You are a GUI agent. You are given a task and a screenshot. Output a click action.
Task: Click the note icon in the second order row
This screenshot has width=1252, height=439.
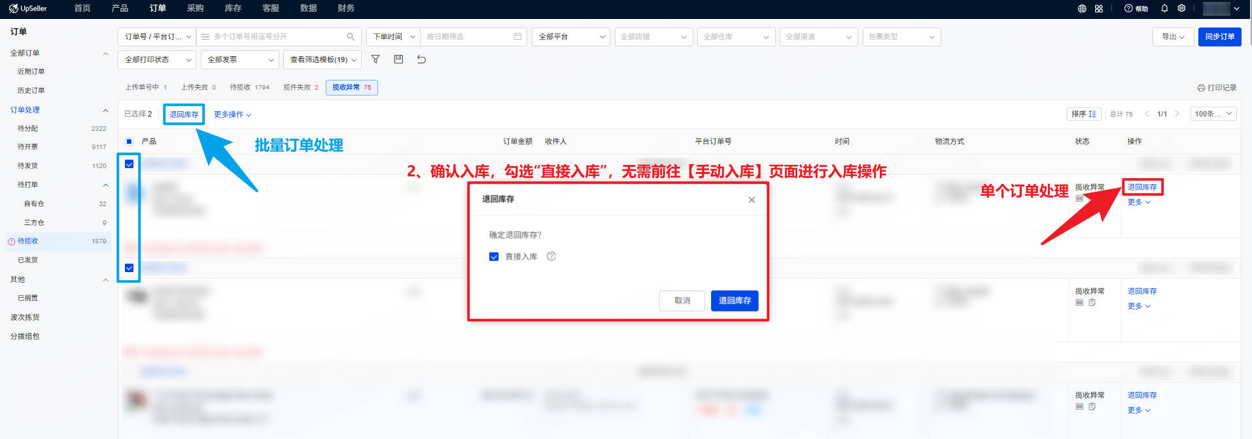pos(1092,302)
